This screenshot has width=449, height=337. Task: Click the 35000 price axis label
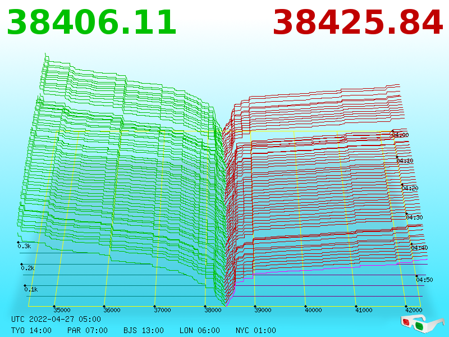tap(62, 310)
